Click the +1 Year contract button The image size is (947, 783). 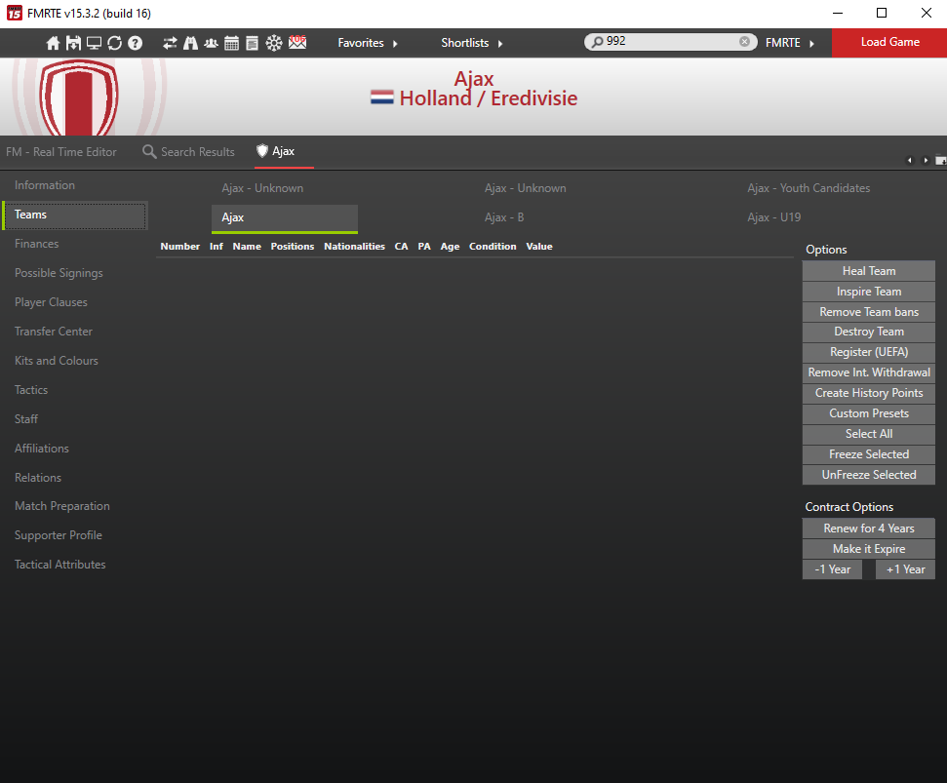pyautogui.click(x=905, y=569)
